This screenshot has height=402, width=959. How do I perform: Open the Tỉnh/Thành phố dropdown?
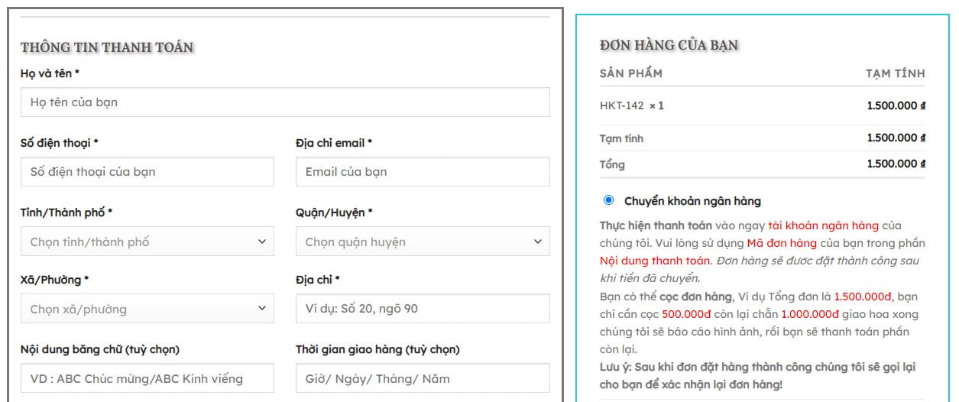coord(147,242)
